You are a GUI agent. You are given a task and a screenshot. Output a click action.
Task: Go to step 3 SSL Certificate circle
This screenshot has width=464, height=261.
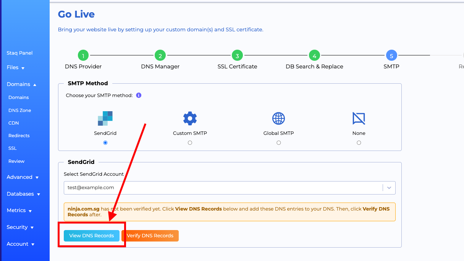(x=237, y=55)
